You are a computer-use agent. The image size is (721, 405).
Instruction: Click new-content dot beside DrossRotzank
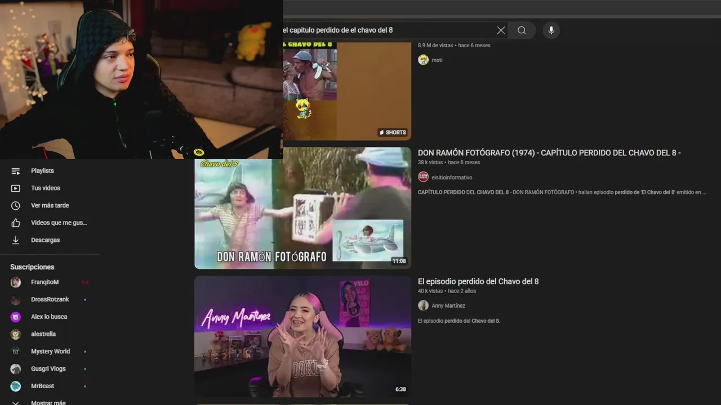click(x=85, y=300)
